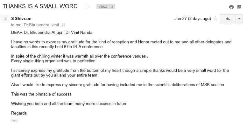Image resolution: width=247 pixels, height=125 pixels.
Task: Show trimmed content ellipsis button
Action: pyautogui.click(x=15, y=120)
